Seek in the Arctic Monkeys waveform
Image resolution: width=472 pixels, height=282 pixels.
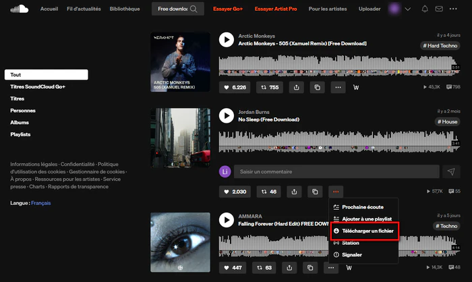pos(339,65)
